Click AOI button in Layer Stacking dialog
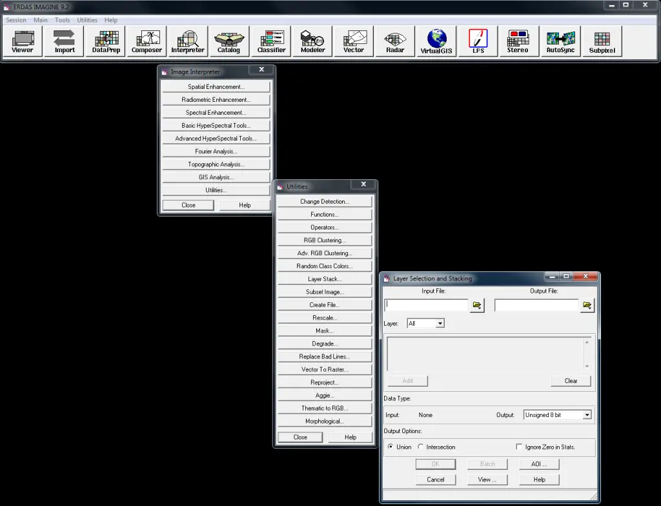The width and height of the screenshot is (661, 506). tap(539, 464)
